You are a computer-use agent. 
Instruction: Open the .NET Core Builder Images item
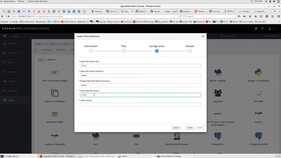pyautogui.click(x=55, y=75)
